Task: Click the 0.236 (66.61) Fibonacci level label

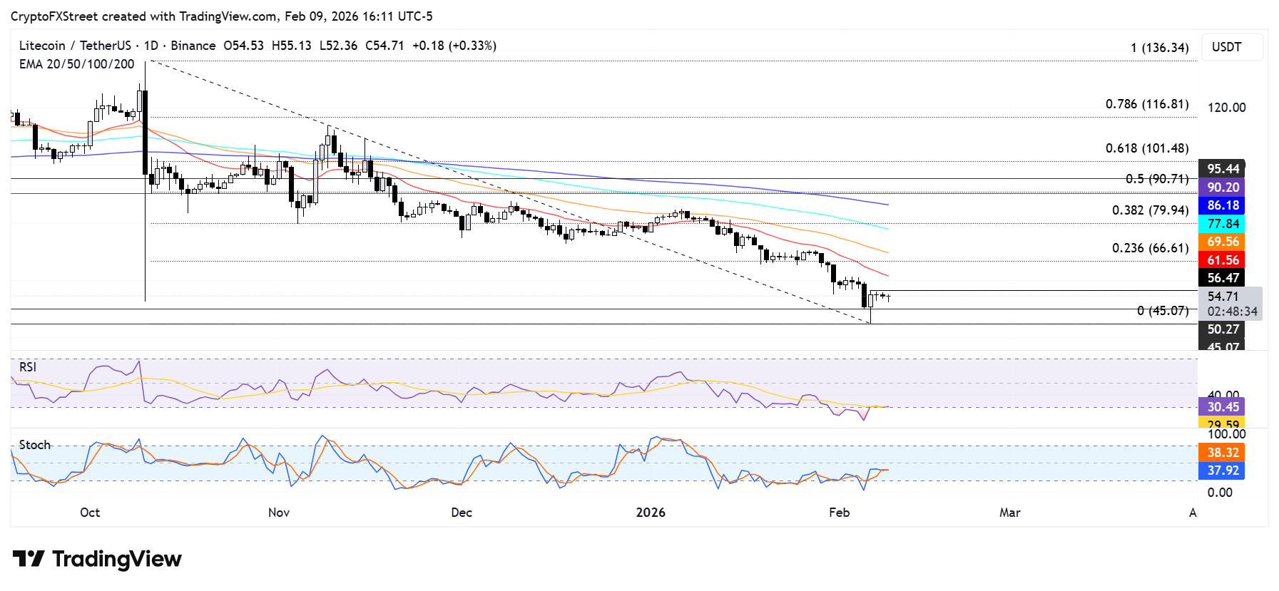Action: (1151, 248)
